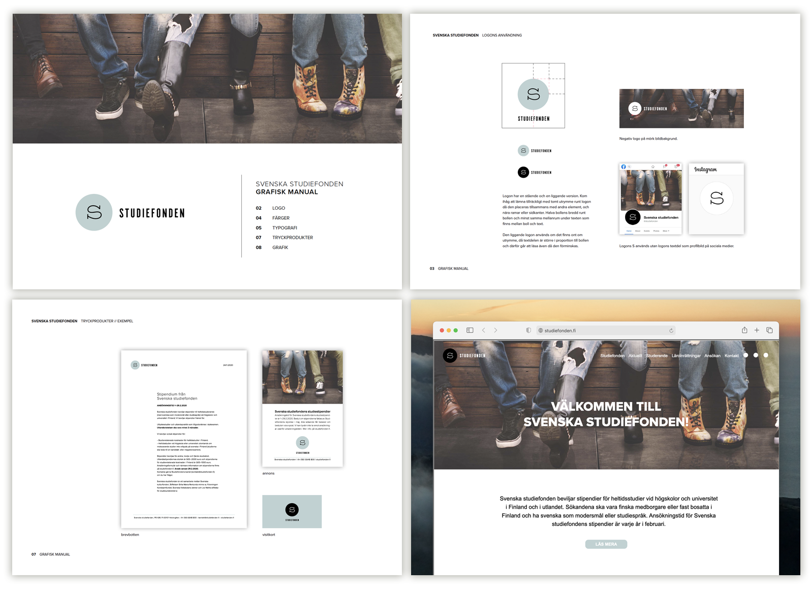This screenshot has height=596, width=810.
Task: Click the Instagram S profile circle
Action: click(716, 198)
